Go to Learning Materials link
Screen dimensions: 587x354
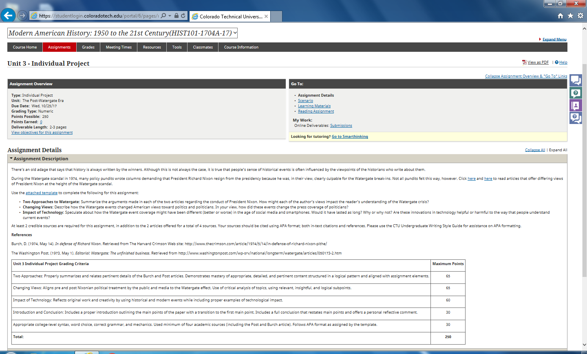(314, 106)
